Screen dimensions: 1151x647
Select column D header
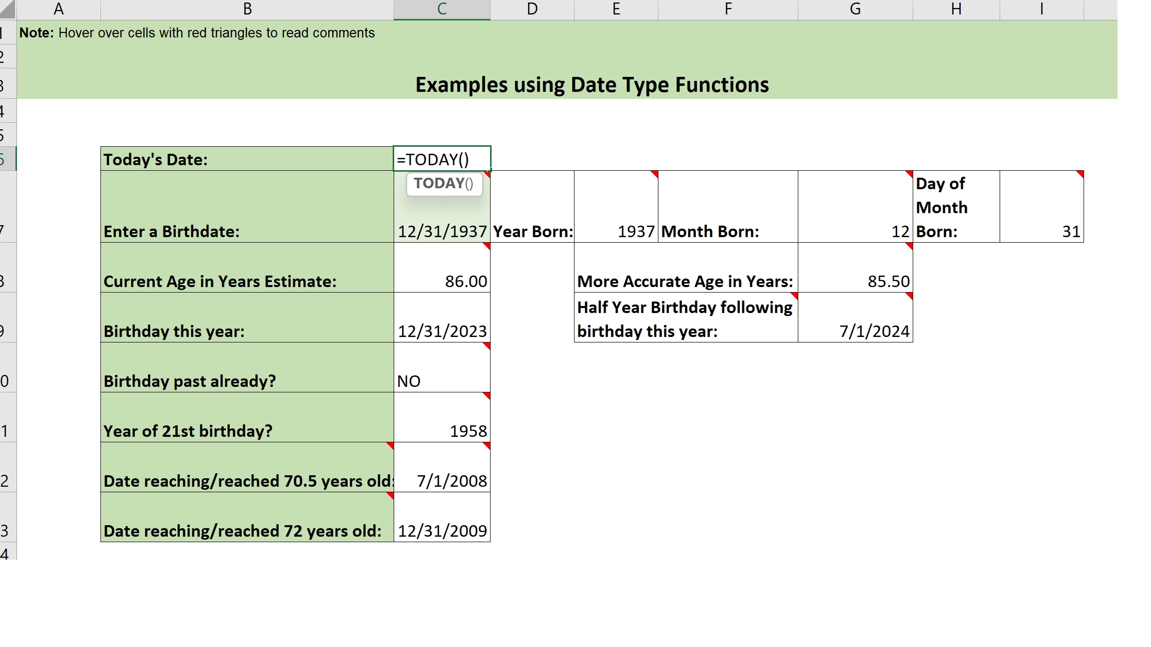(x=532, y=9)
